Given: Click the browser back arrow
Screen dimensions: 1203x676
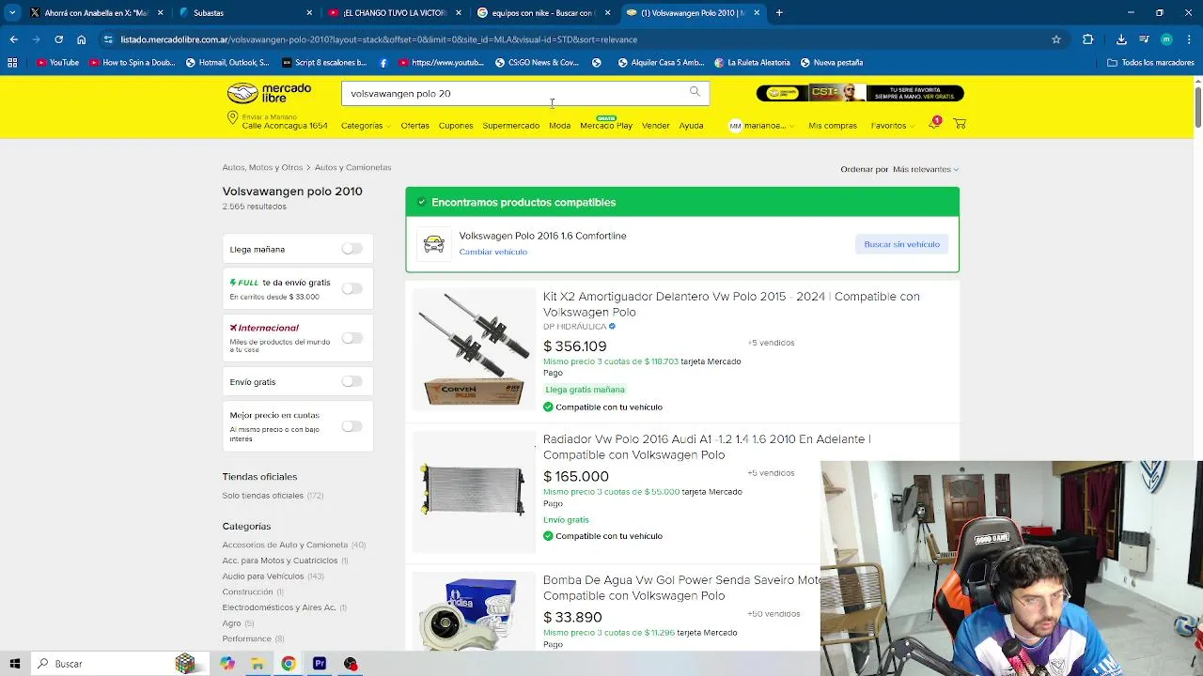Looking at the screenshot, I should tap(13, 39).
